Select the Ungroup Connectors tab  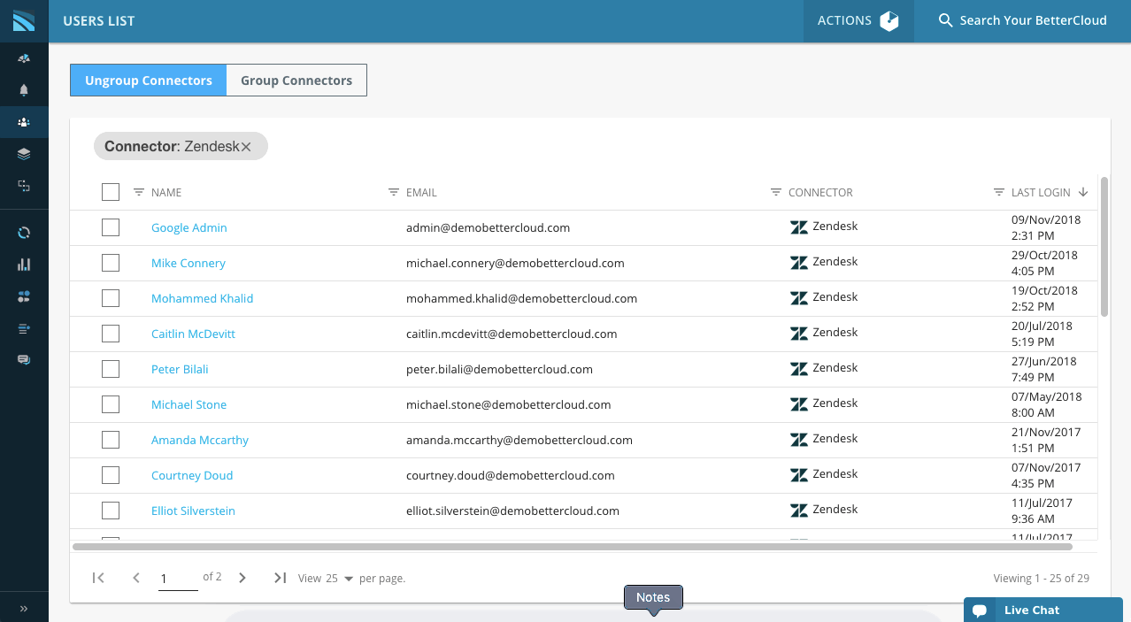[x=149, y=81]
